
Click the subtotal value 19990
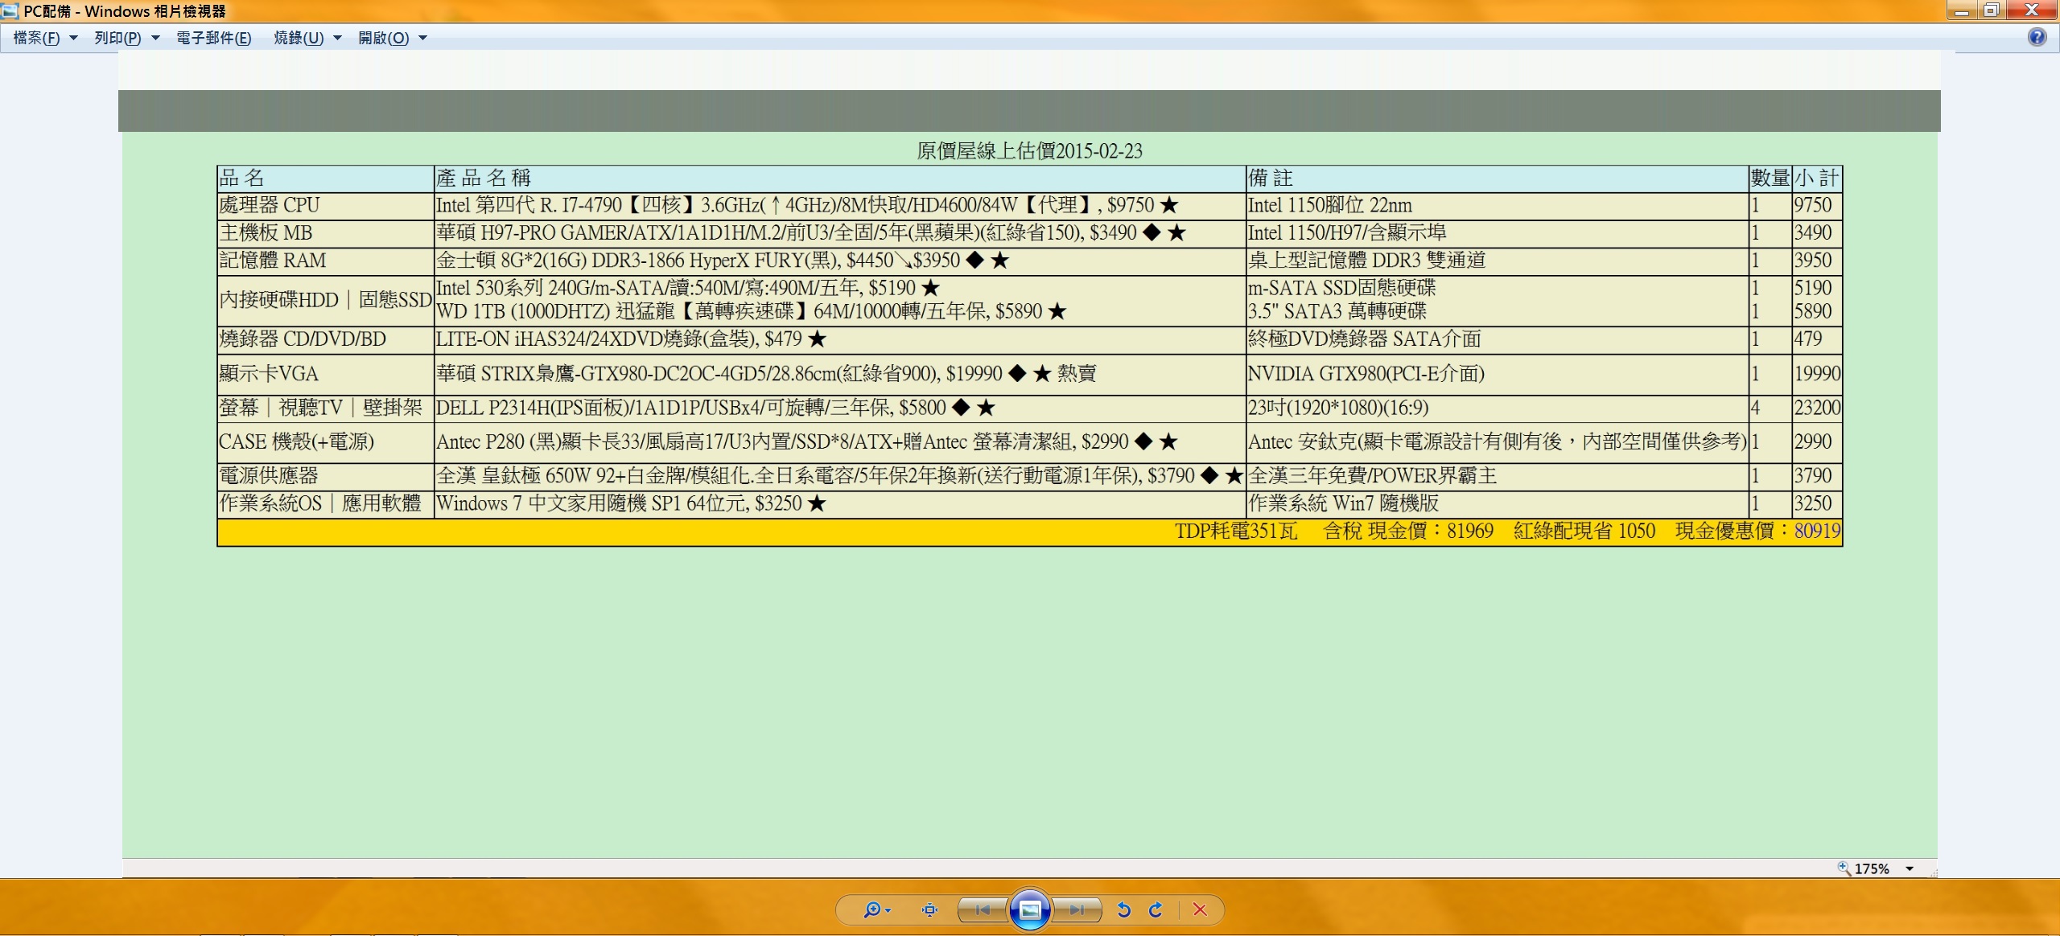point(1817,374)
